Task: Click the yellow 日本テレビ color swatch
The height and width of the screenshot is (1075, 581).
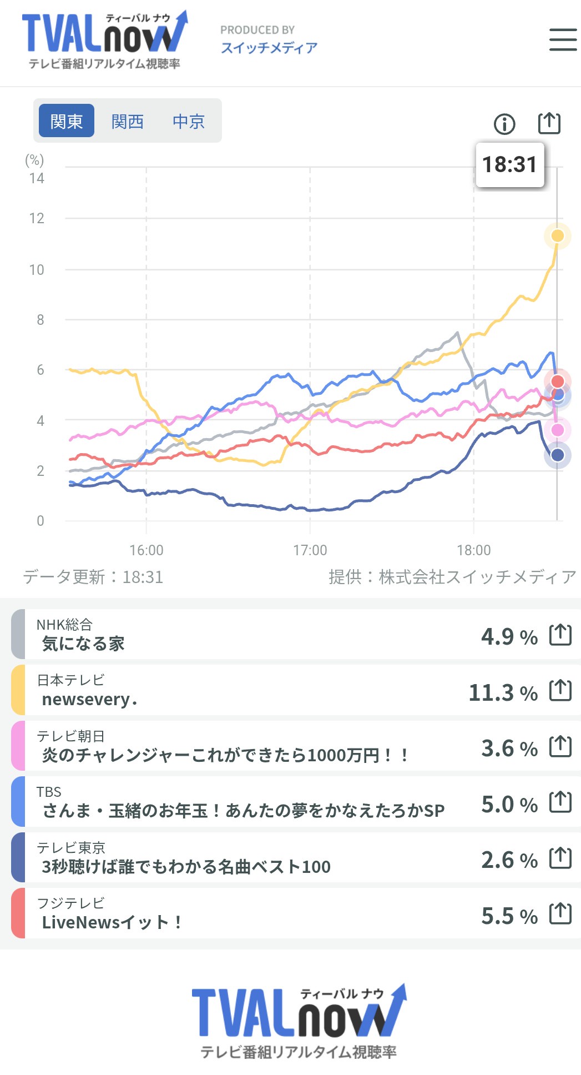Action: click(x=18, y=690)
